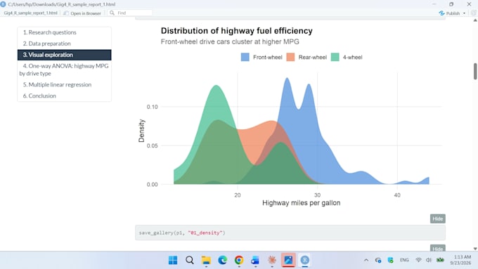Click the Find search field
This screenshot has height=269, width=478.
(129, 13)
